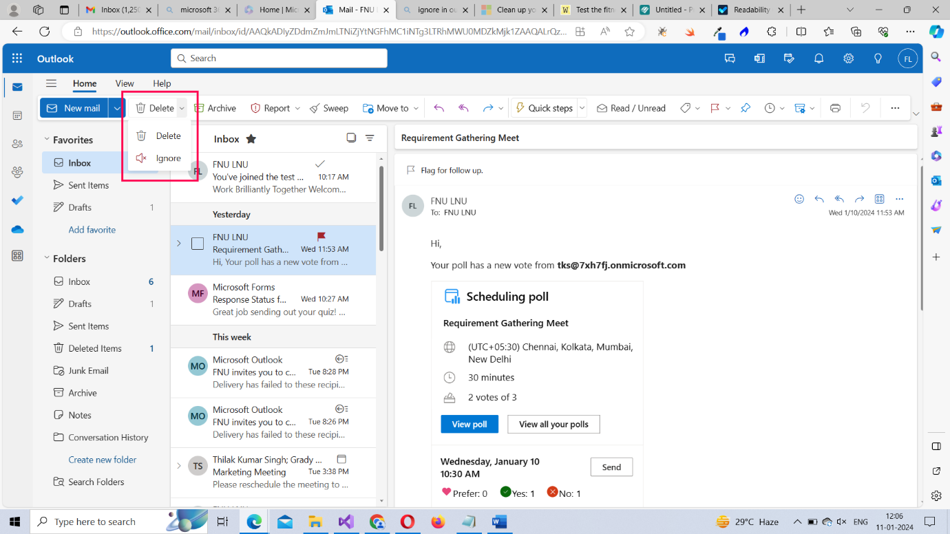Open the Snooze clock icon
Image resolution: width=950 pixels, height=534 pixels.
pyautogui.click(x=770, y=108)
